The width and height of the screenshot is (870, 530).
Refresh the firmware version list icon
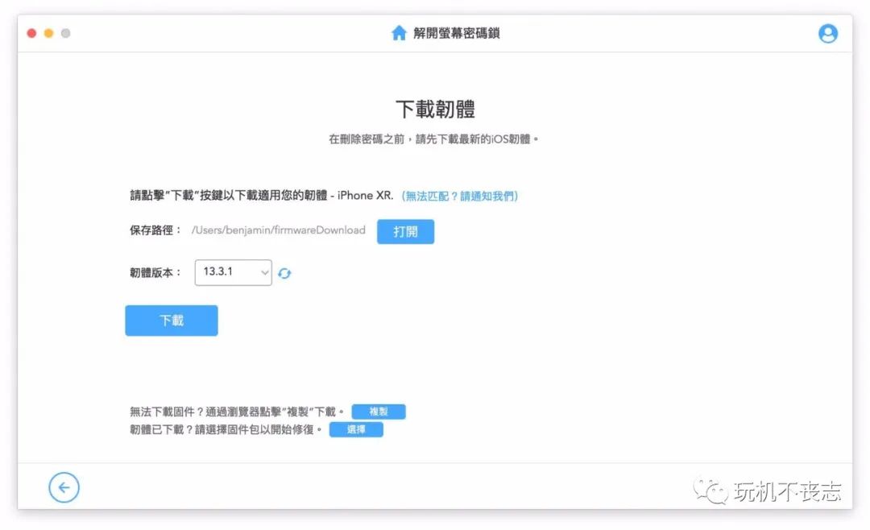click(x=284, y=273)
